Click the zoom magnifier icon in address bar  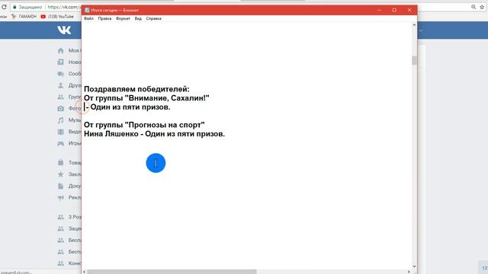point(474,7)
